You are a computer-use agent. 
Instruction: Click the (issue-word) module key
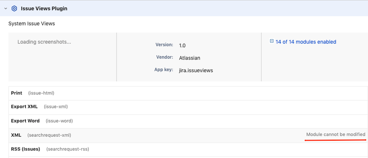pyautogui.click(x=59, y=121)
